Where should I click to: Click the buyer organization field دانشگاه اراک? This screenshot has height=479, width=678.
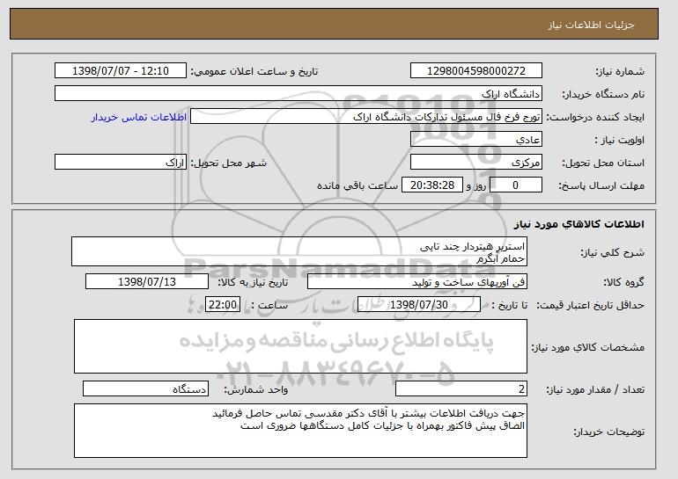[x=298, y=94]
